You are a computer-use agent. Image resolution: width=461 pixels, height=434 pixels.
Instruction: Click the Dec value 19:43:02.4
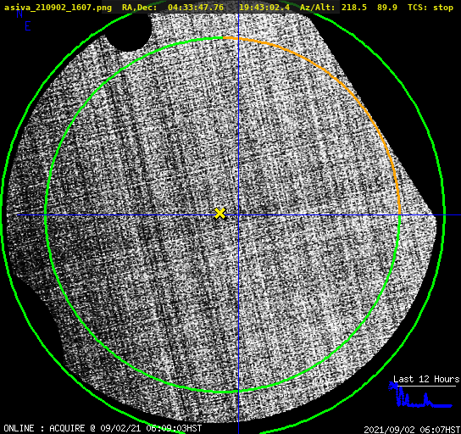tap(264, 8)
